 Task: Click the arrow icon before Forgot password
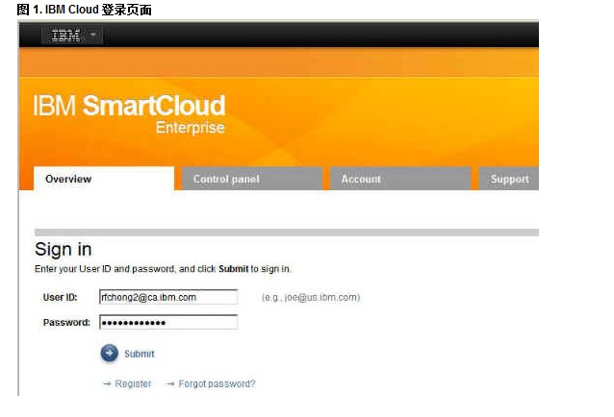(x=170, y=384)
